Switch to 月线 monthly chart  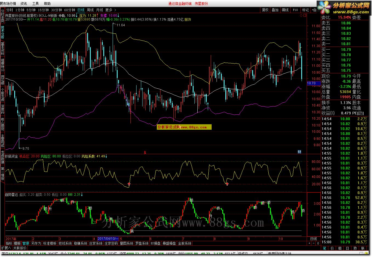click(x=100, y=10)
